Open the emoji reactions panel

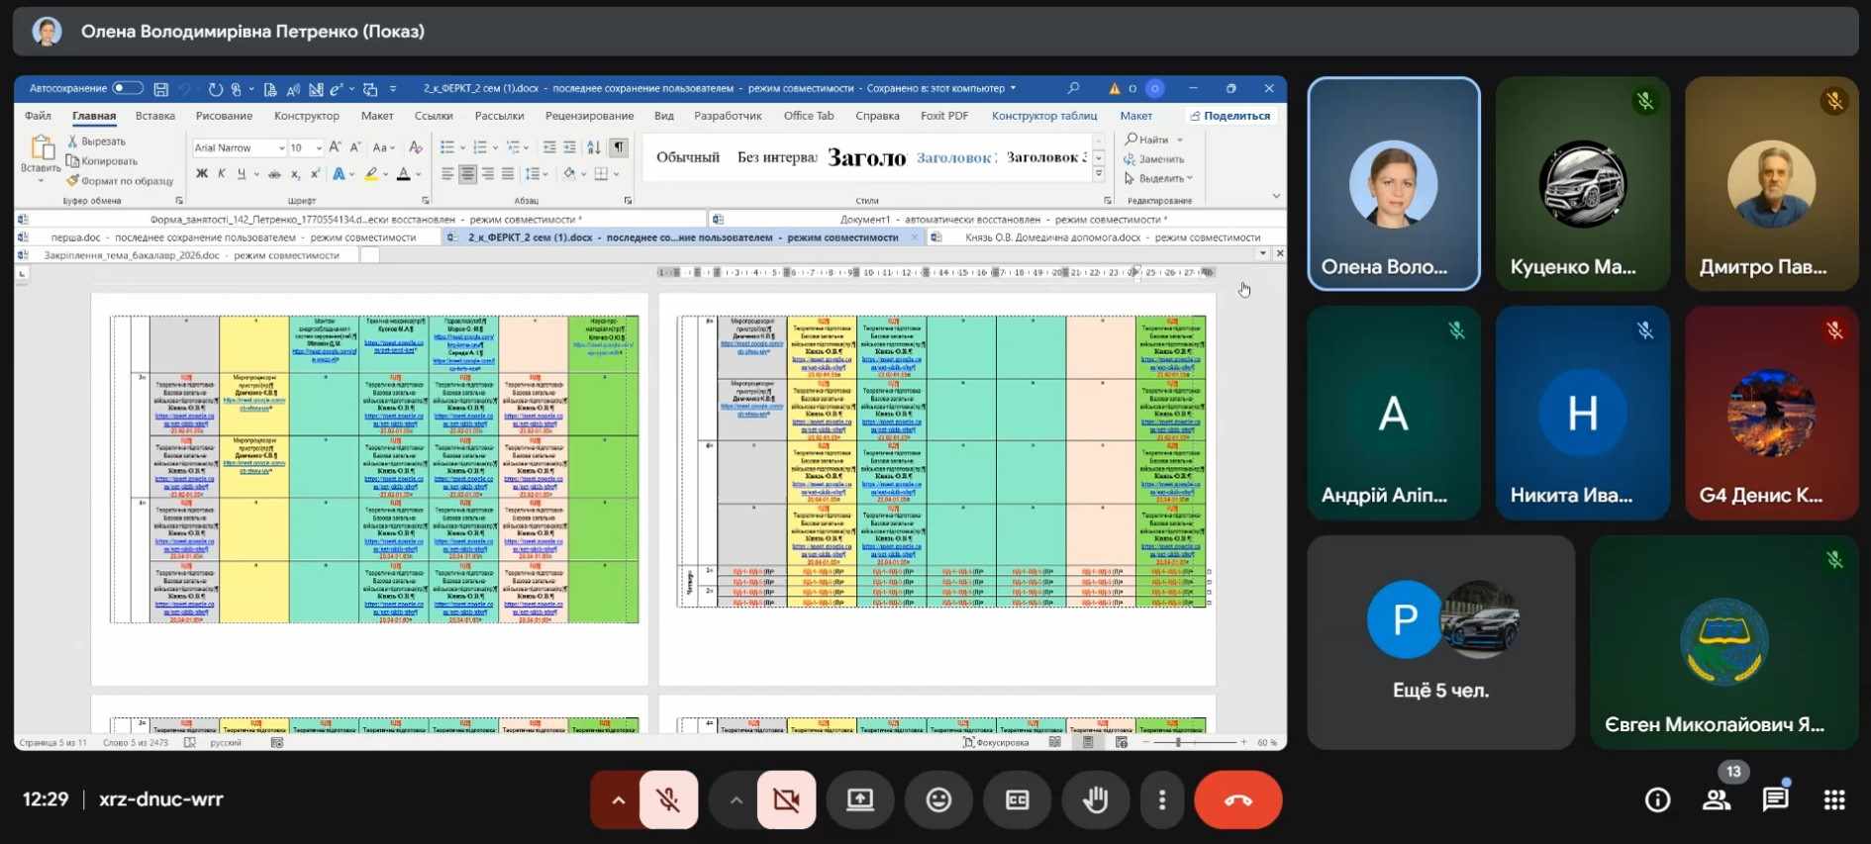point(938,799)
